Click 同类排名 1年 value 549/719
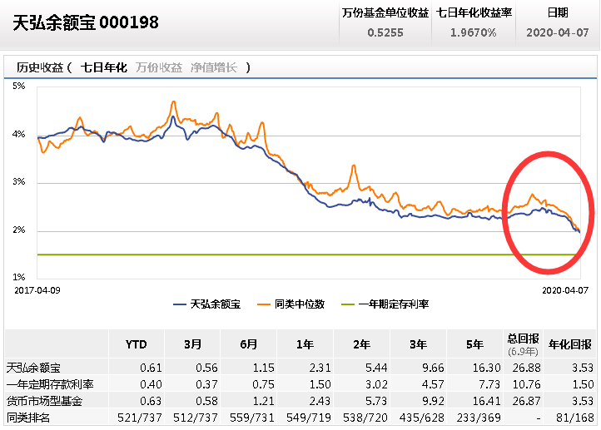 (x=309, y=418)
